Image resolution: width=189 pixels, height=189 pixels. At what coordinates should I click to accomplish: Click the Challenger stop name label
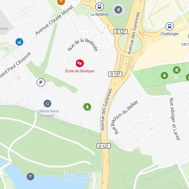[x=170, y=34]
